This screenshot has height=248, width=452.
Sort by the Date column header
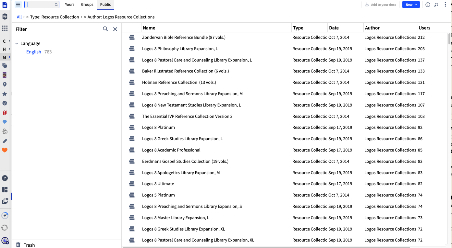[x=345, y=28]
